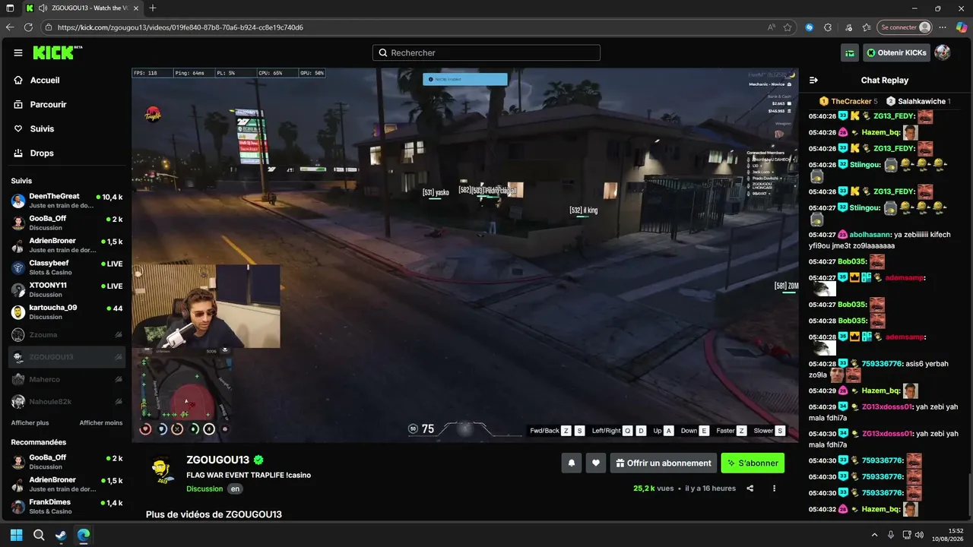Toggle the Kick sidebar hamburger menu

pyautogui.click(x=18, y=53)
